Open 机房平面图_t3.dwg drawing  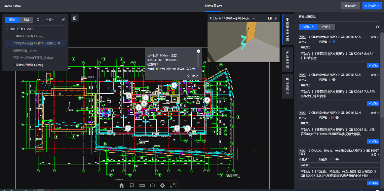click(25, 50)
